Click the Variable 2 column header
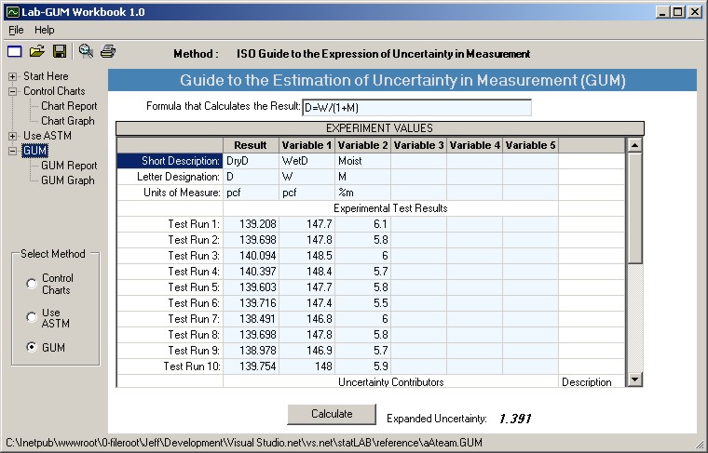The image size is (708, 453). click(363, 145)
